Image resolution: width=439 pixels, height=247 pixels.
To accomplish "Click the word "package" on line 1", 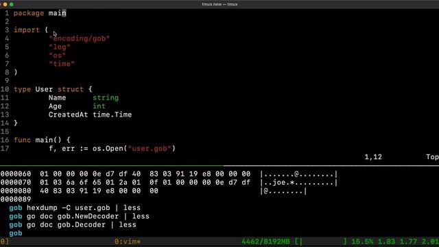I will 29,13.
